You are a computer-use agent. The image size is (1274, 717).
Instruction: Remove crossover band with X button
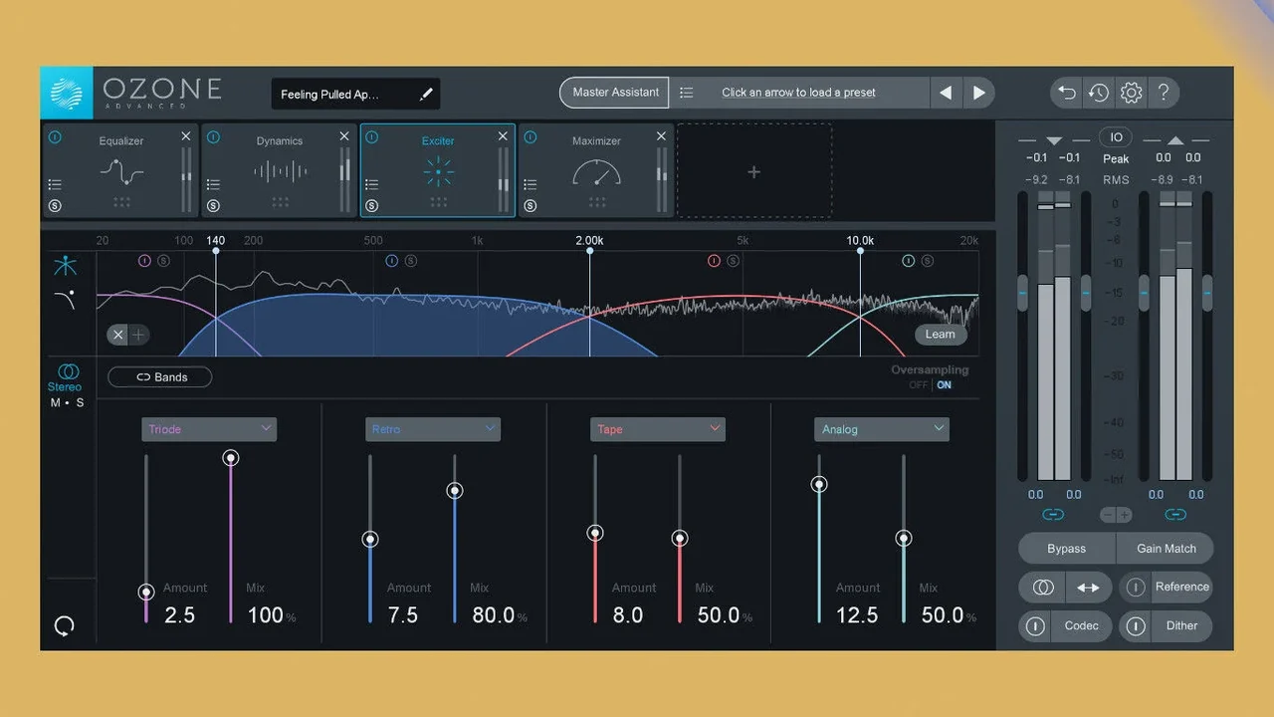click(x=118, y=335)
